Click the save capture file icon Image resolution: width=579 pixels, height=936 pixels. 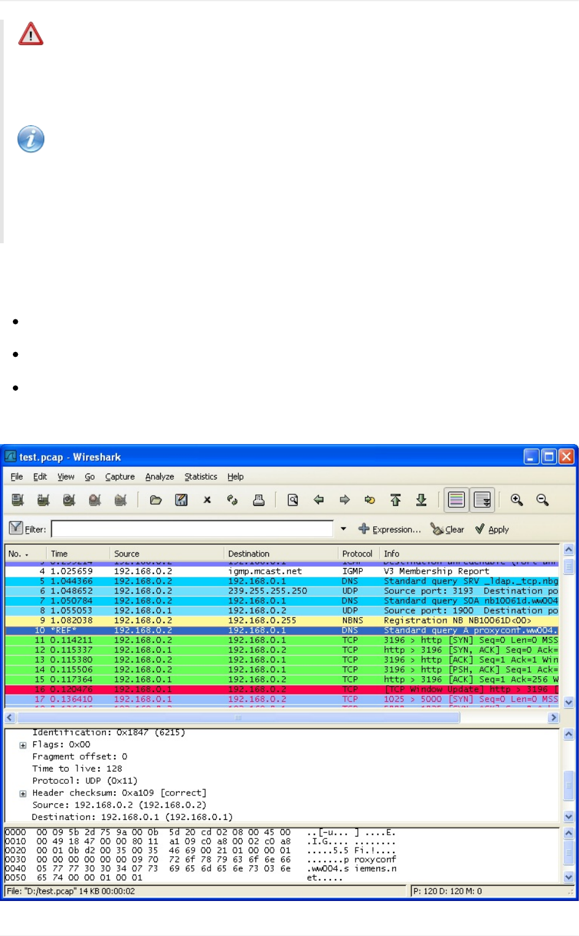(181, 500)
